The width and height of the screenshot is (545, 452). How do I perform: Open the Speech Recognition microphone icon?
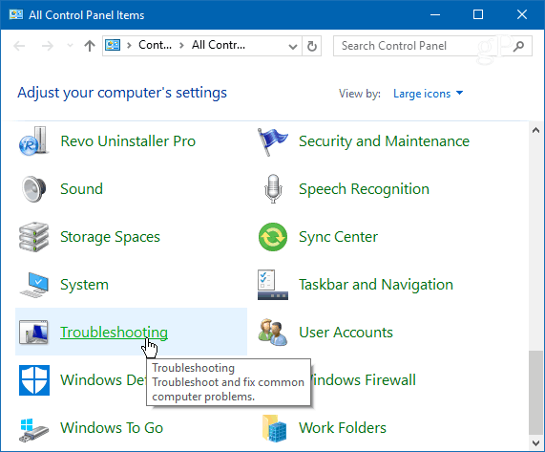(273, 188)
